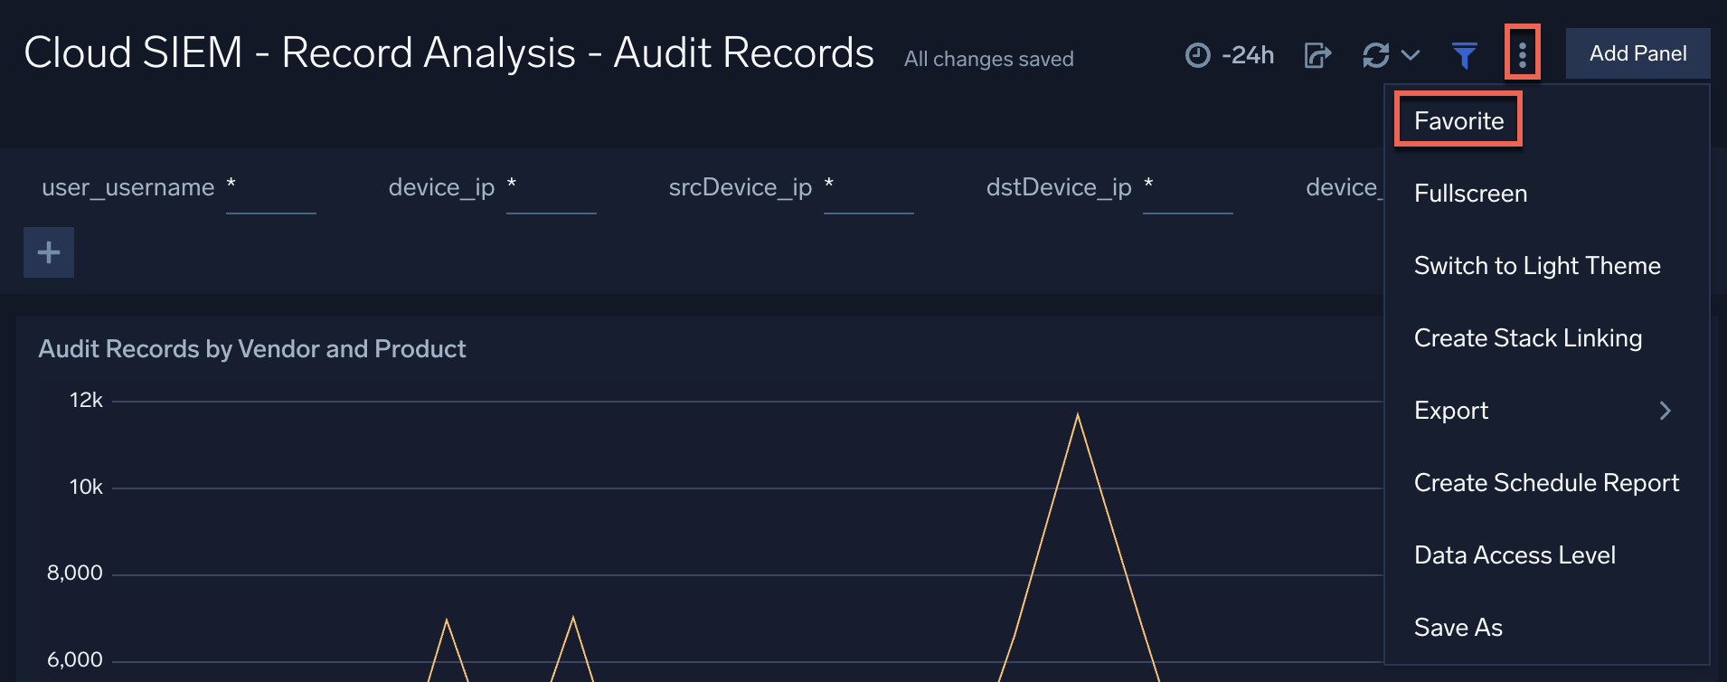Expand the refresh interval dropdown arrow

click(1411, 55)
